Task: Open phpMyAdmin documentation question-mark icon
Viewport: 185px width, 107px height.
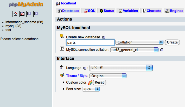Action: coord(29,14)
